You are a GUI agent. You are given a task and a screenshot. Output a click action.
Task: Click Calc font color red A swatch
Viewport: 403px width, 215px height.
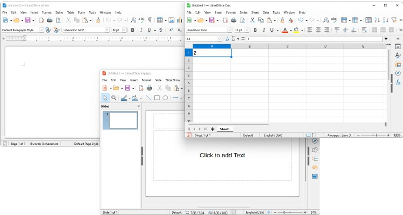tap(285, 30)
